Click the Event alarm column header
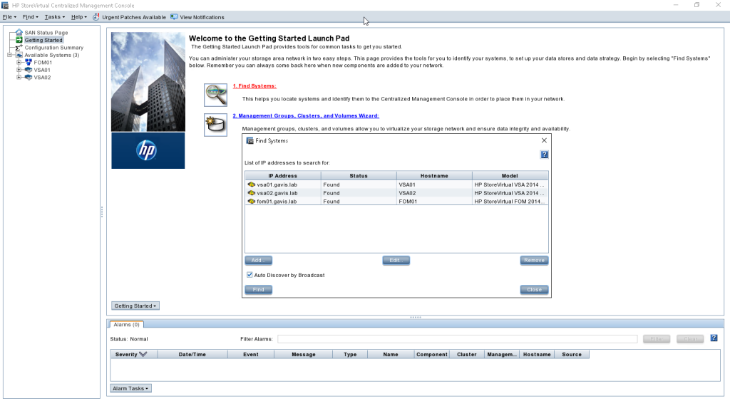Screen dimensions: 730x401 point(250,355)
